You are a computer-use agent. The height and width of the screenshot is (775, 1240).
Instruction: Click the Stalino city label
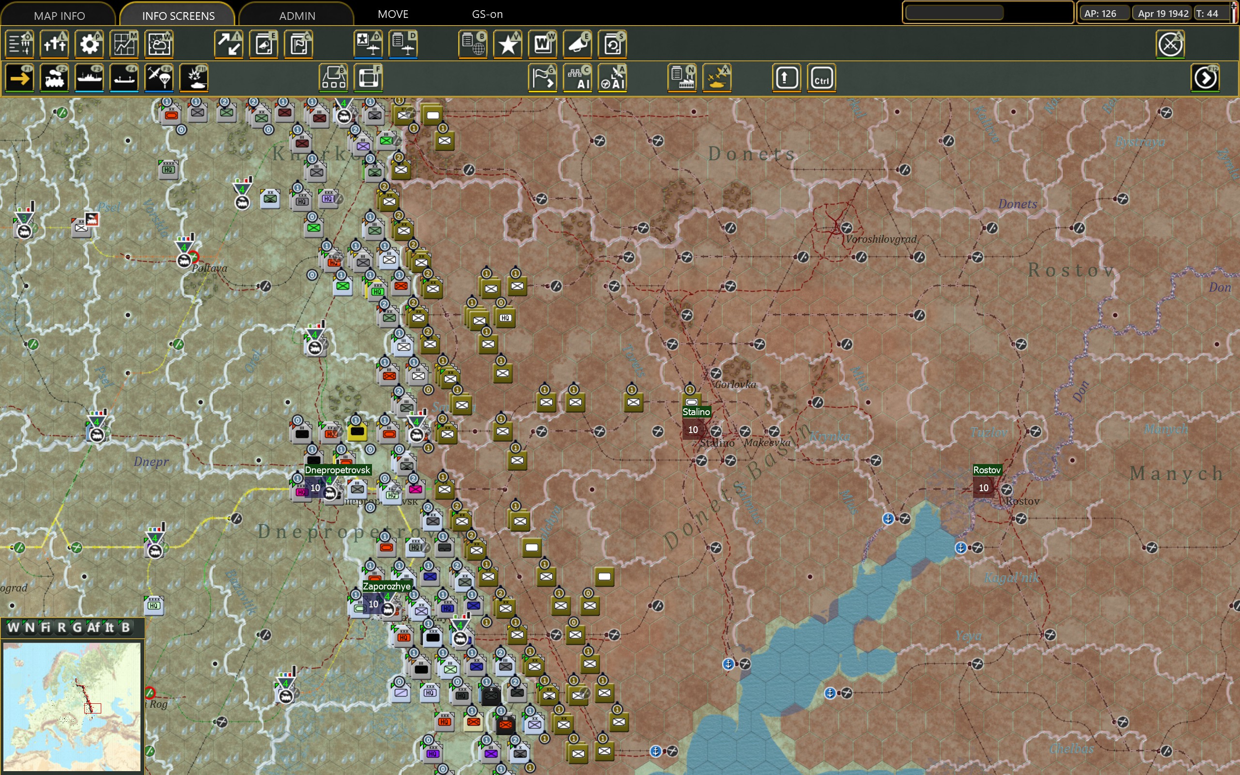(x=696, y=412)
